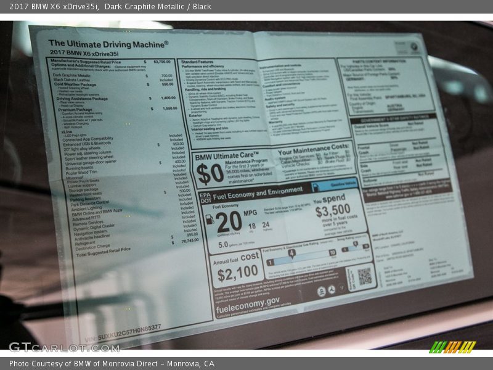Click the total price 70,745.00
This screenshot has height=370, width=493.
[x=190, y=241]
